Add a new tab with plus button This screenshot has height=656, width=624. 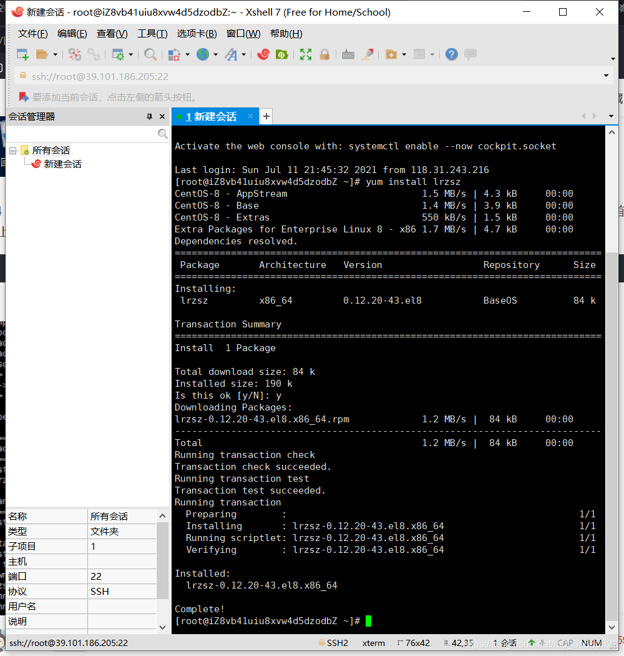[x=266, y=116]
